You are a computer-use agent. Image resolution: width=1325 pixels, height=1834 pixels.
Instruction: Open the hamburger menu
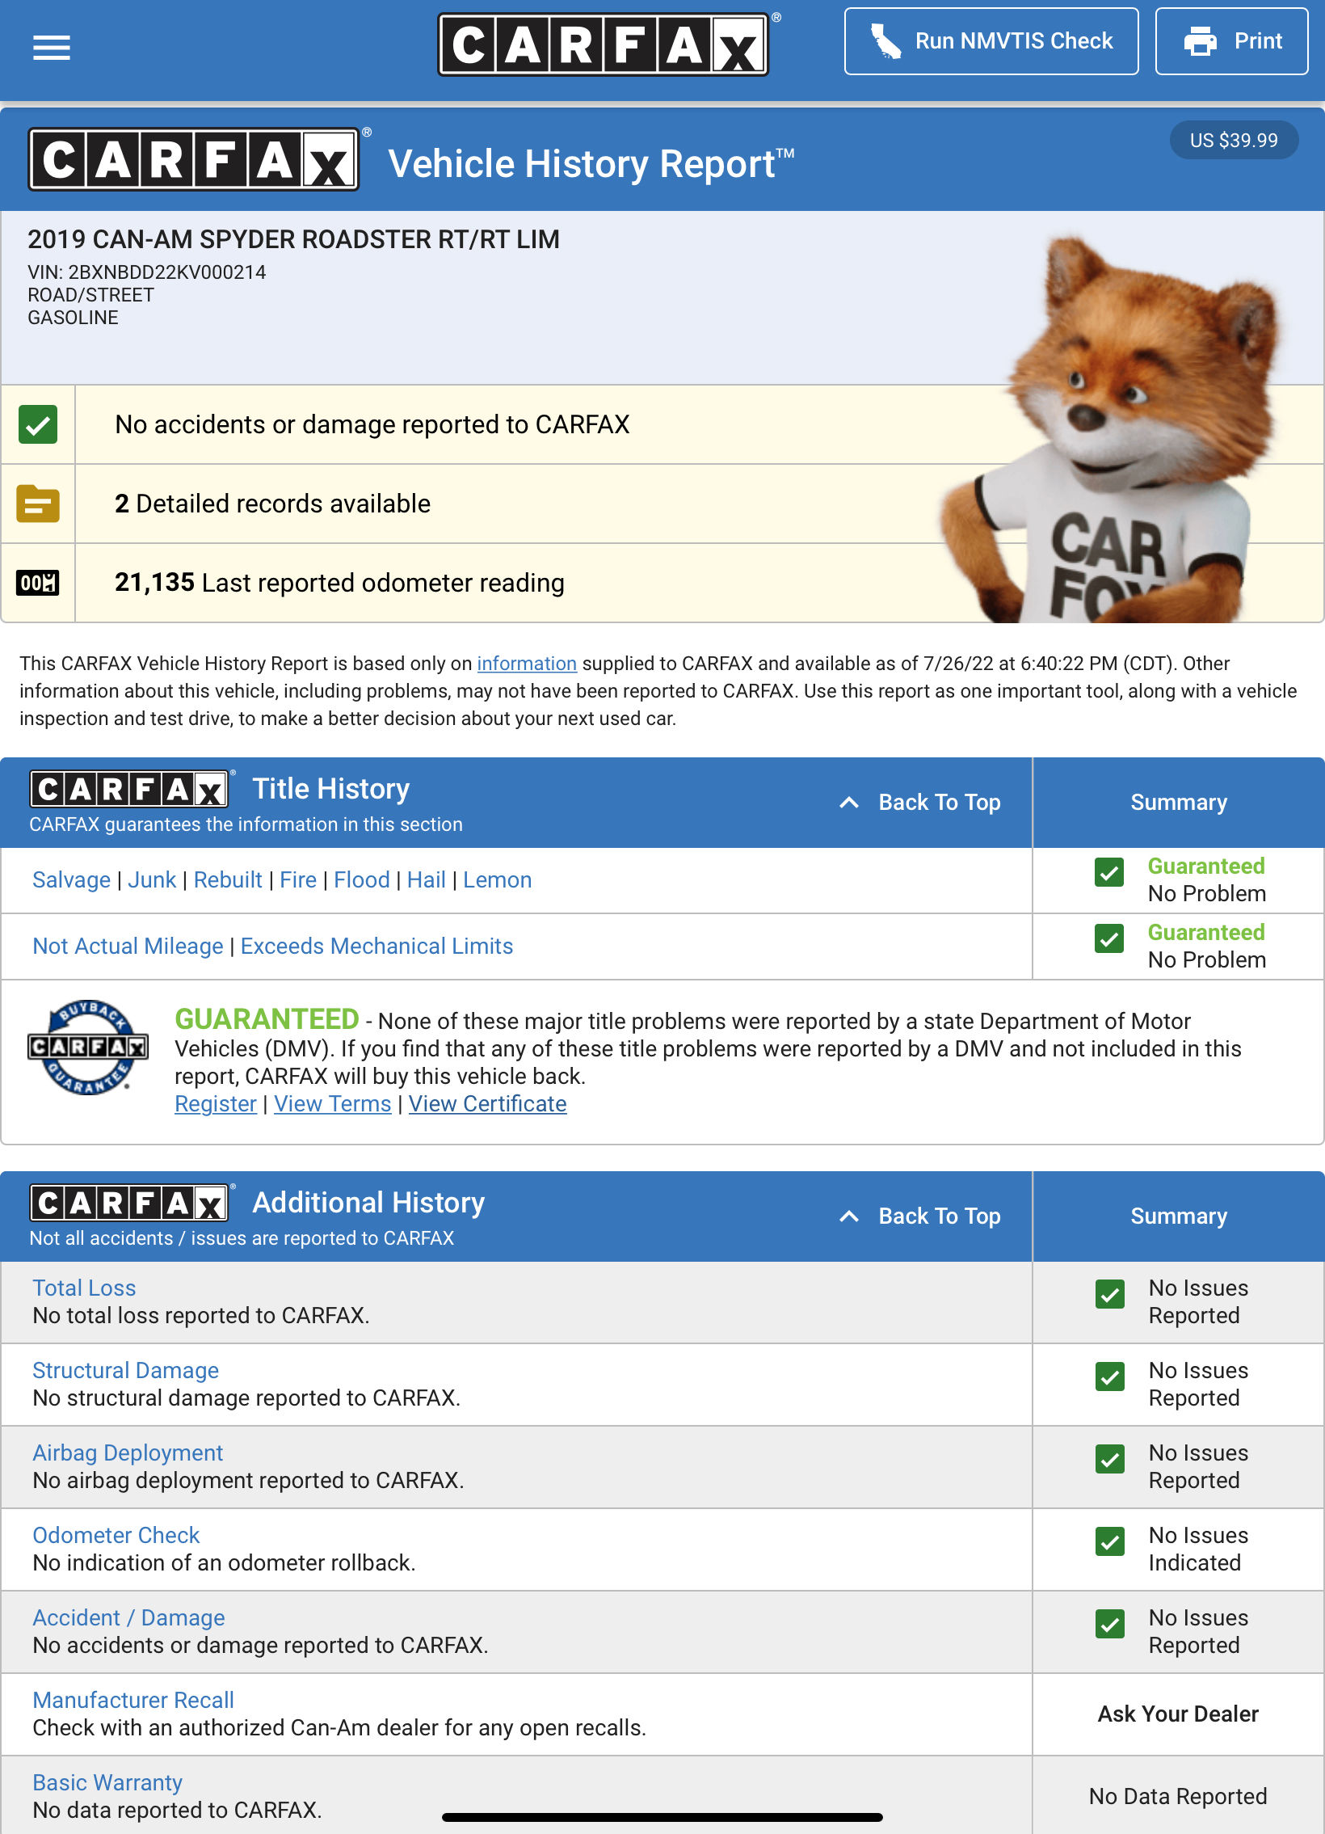(x=51, y=48)
